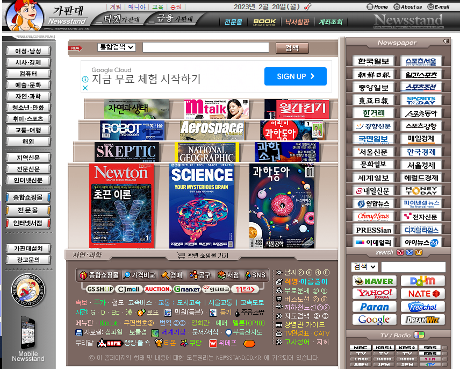Open the 매니아 top menu item
The image size is (460, 369).
(136, 7)
